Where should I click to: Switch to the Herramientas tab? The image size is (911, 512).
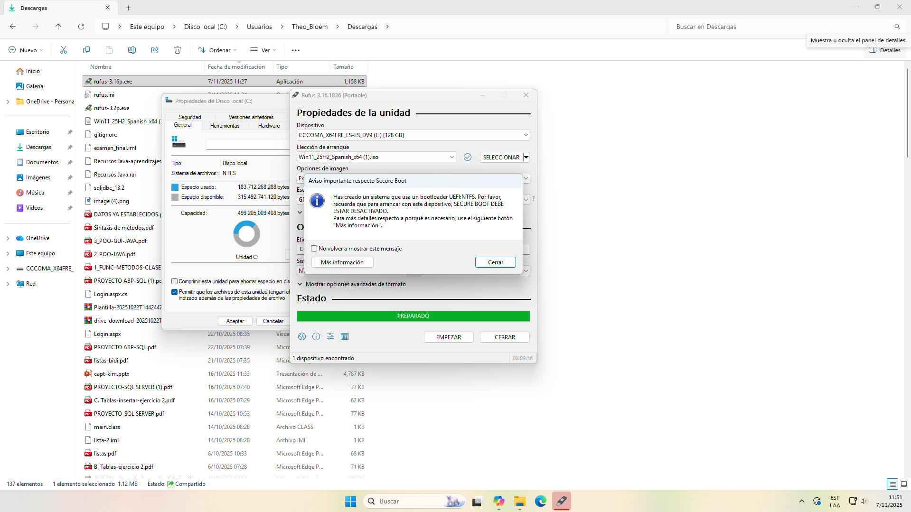point(225,126)
